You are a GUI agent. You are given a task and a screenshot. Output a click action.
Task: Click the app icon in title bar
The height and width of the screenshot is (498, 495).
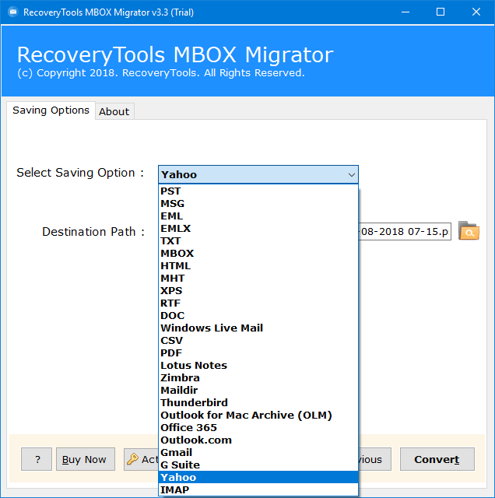point(11,12)
